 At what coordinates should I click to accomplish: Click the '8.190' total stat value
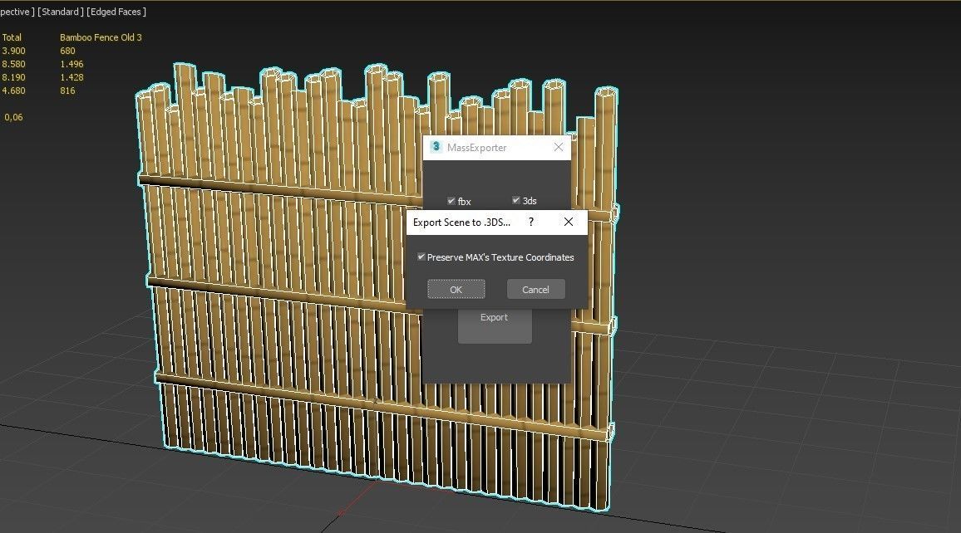13,78
